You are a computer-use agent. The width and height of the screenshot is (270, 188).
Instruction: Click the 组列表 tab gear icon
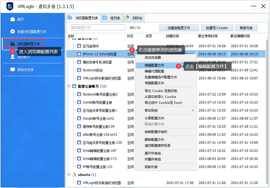click(105, 18)
